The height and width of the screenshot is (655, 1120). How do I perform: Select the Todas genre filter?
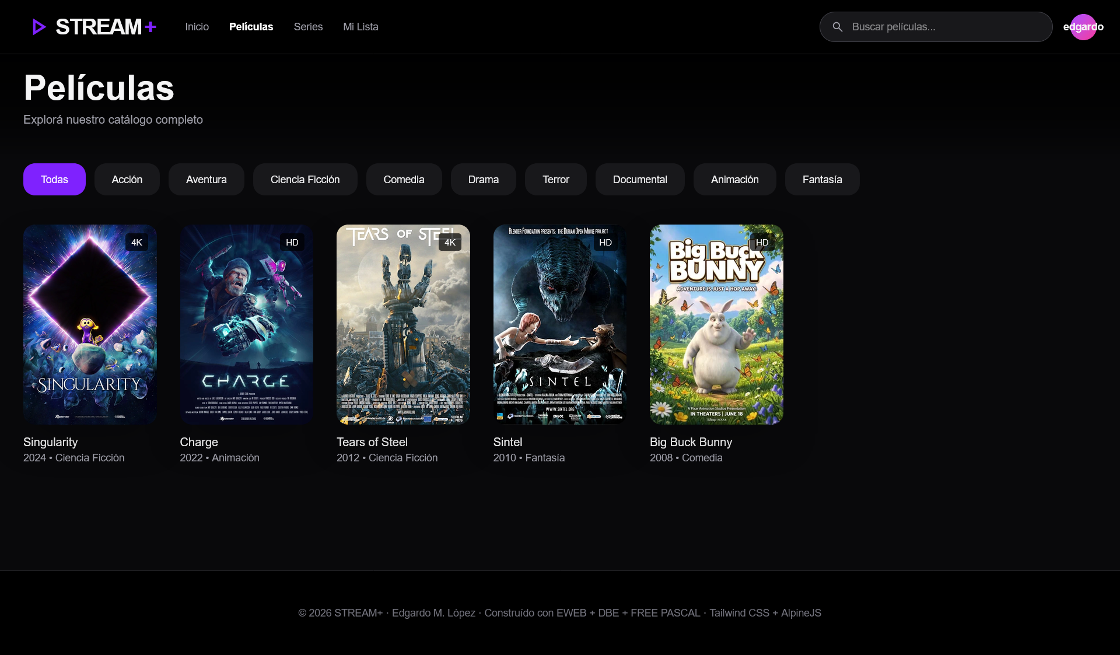tap(54, 180)
